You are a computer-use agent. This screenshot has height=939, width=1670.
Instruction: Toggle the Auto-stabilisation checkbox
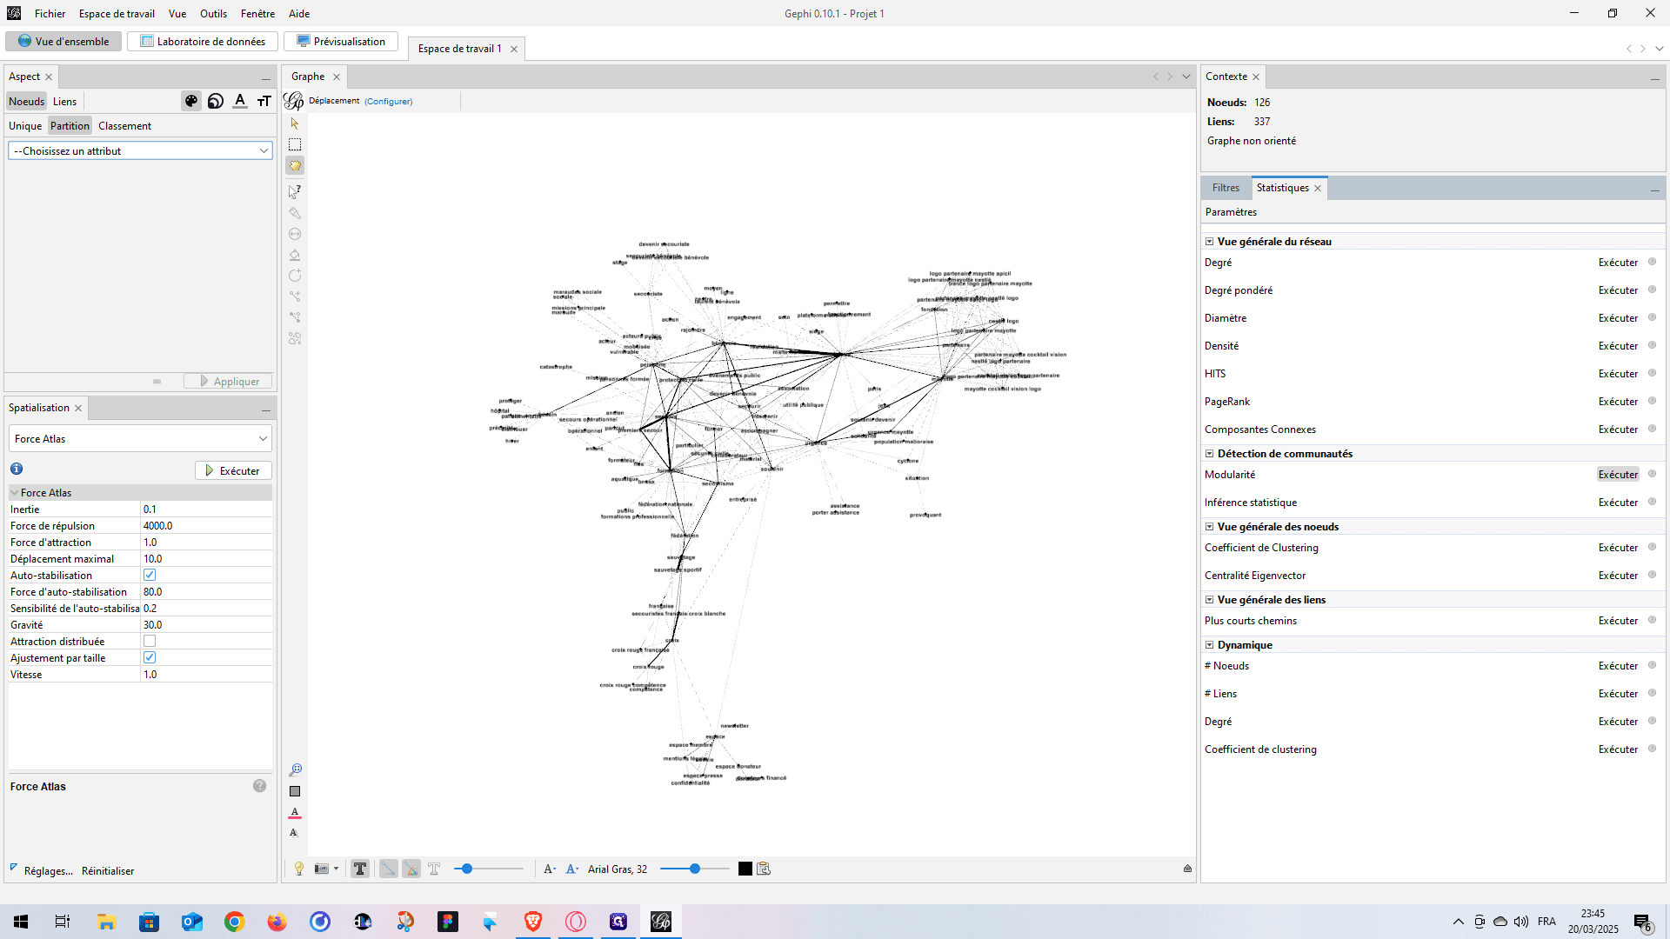click(150, 575)
